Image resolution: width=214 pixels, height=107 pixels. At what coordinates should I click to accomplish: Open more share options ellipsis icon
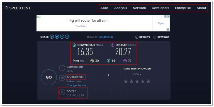[x=67, y=37]
